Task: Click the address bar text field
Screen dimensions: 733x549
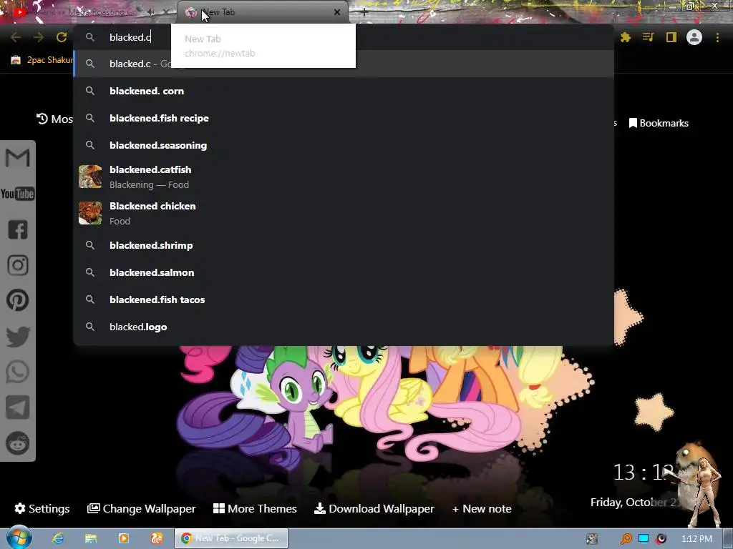Action: point(344,37)
